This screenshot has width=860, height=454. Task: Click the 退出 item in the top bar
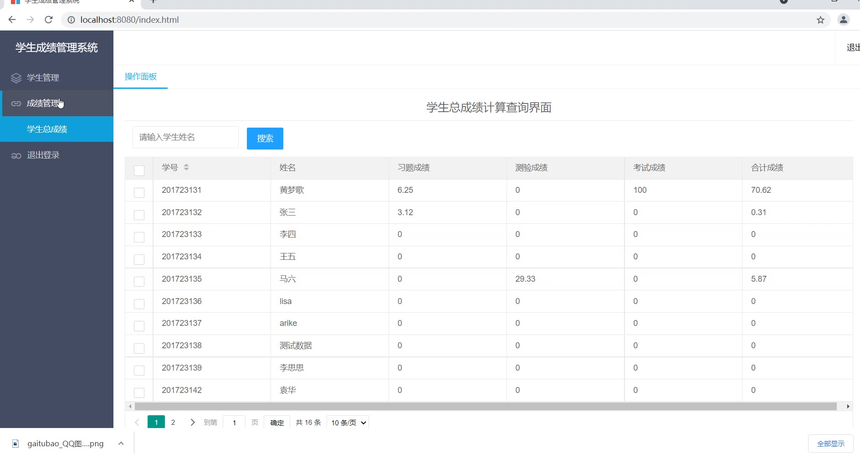point(853,47)
